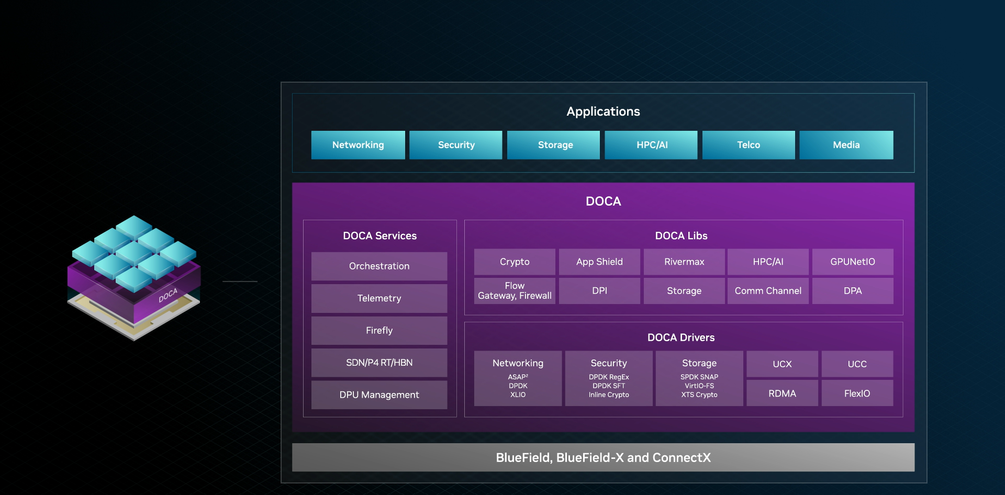The image size is (1005, 495).
Task: Click Orchestration under DOCA Services
Action: 379,266
